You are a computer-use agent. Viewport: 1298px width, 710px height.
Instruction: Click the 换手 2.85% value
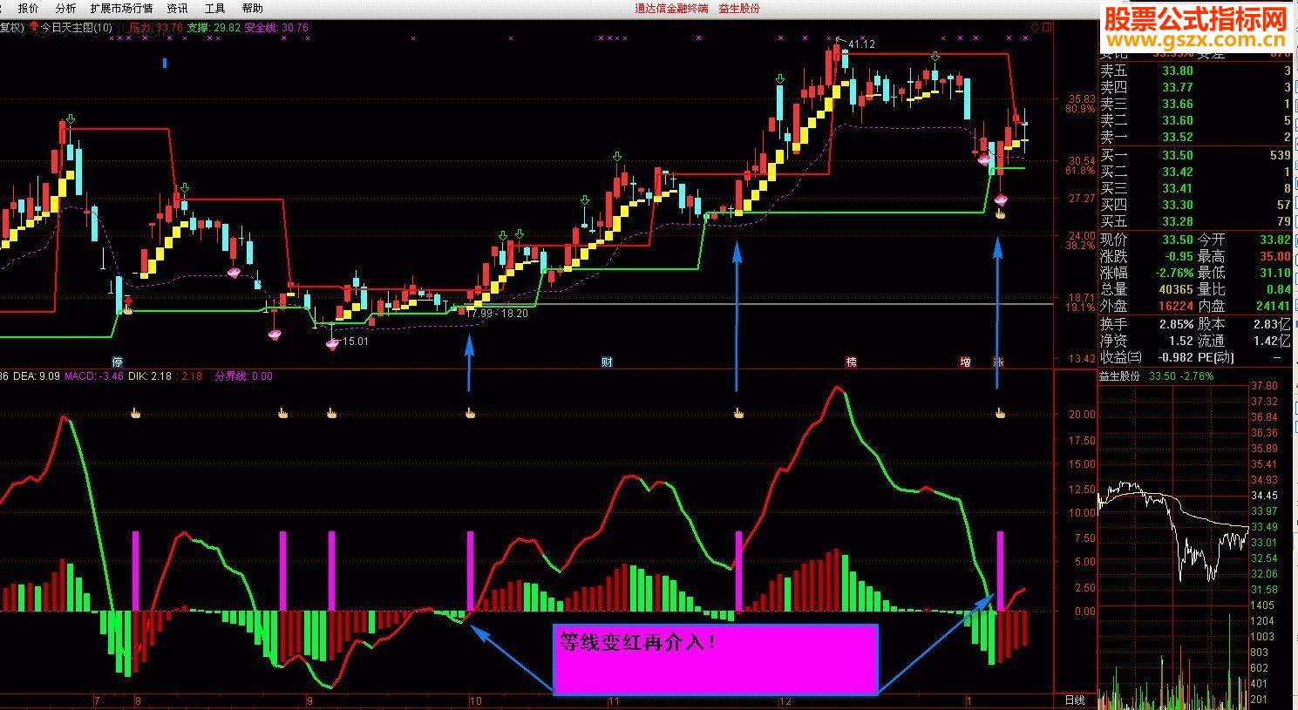pyautogui.click(x=1176, y=324)
